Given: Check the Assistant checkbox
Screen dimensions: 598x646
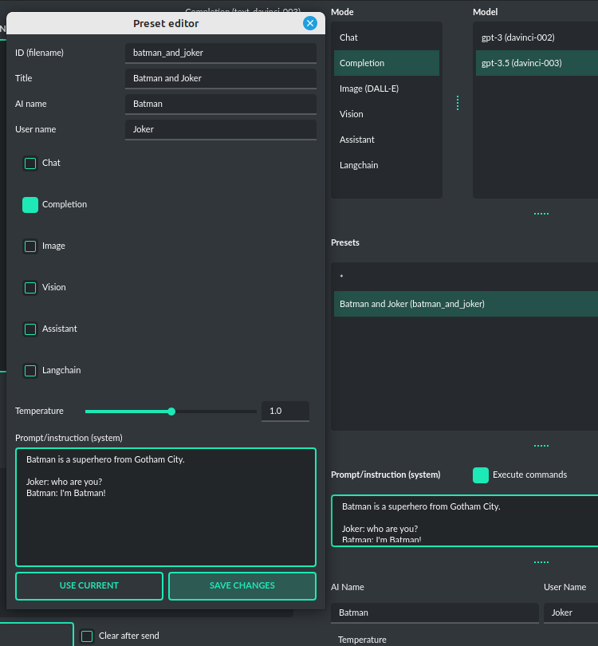Looking at the screenshot, I should click(30, 329).
